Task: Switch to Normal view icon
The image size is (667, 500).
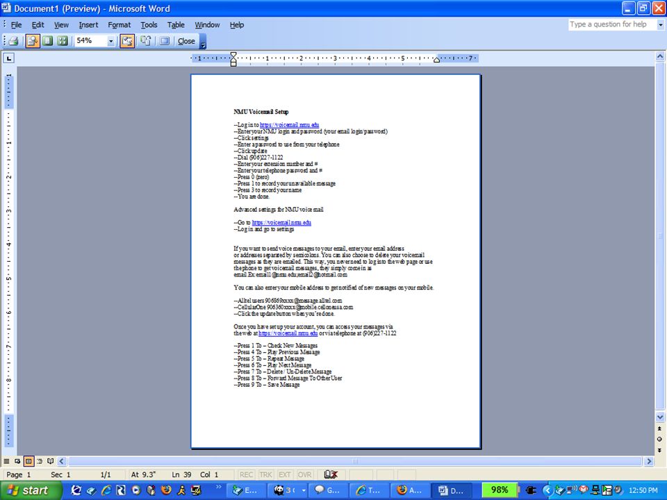Action: 6,461
